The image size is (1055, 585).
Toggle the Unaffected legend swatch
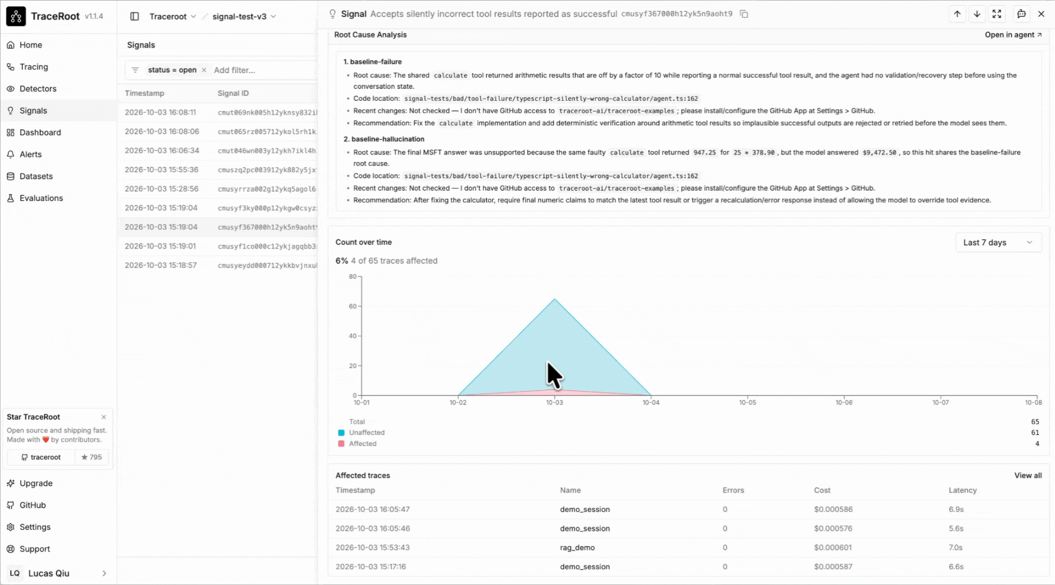point(341,433)
